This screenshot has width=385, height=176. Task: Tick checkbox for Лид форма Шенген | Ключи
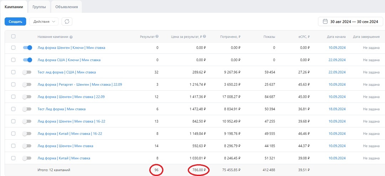[13, 48]
